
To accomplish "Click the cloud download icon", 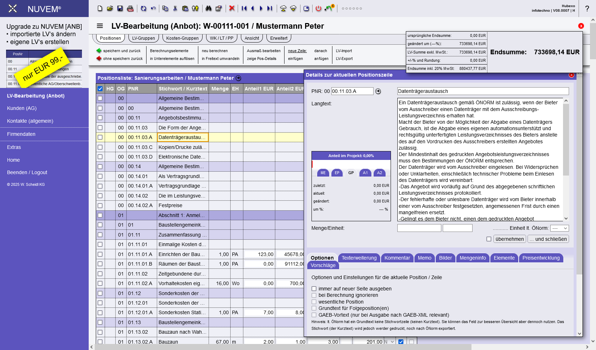I will (293, 8).
